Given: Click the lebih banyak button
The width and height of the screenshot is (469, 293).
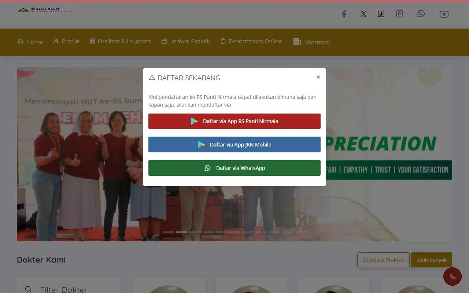Looking at the screenshot, I should click(431, 260).
